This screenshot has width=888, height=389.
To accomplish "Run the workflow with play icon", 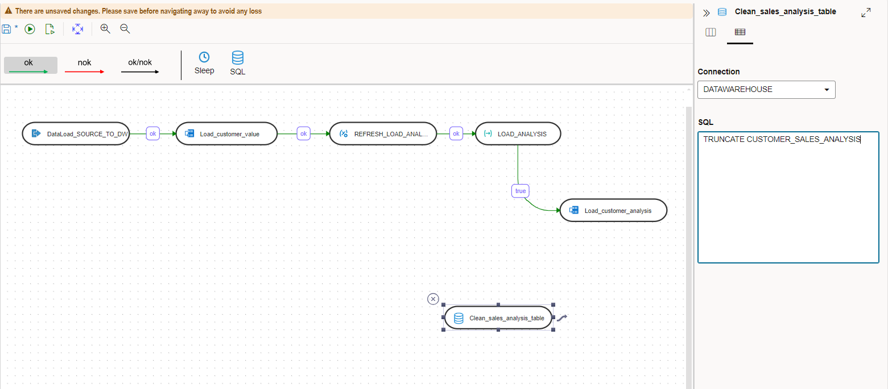I will click(x=30, y=29).
